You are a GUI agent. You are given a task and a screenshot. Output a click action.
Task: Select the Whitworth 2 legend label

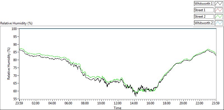pos(204,23)
